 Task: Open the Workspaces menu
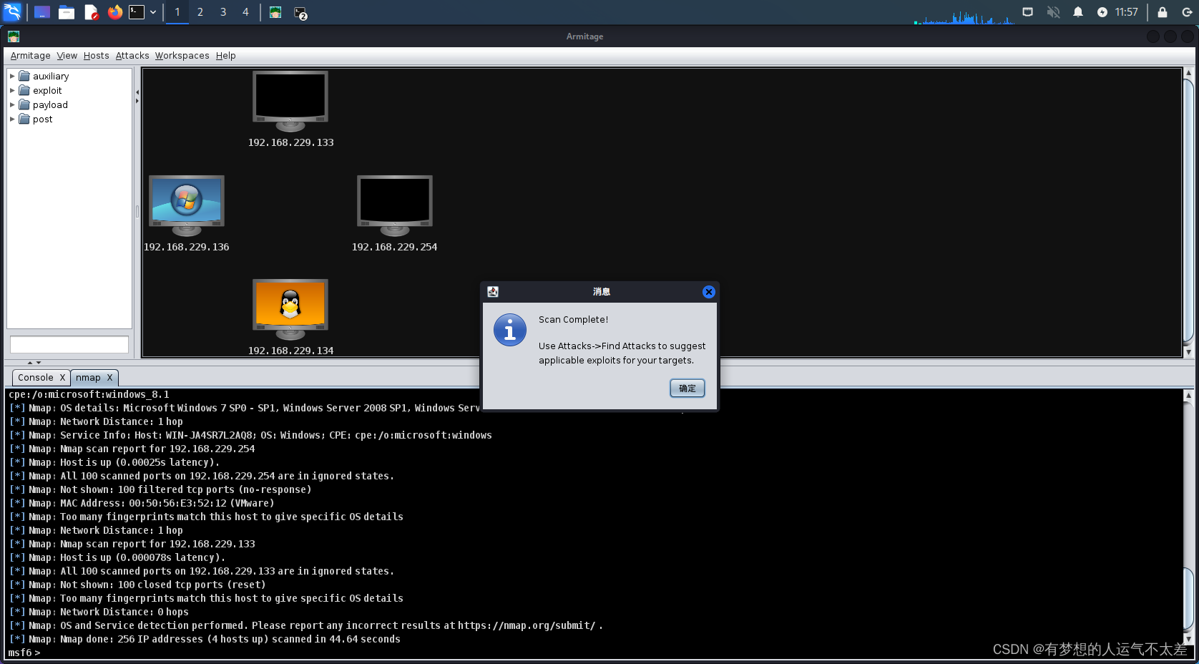click(182, 56)
